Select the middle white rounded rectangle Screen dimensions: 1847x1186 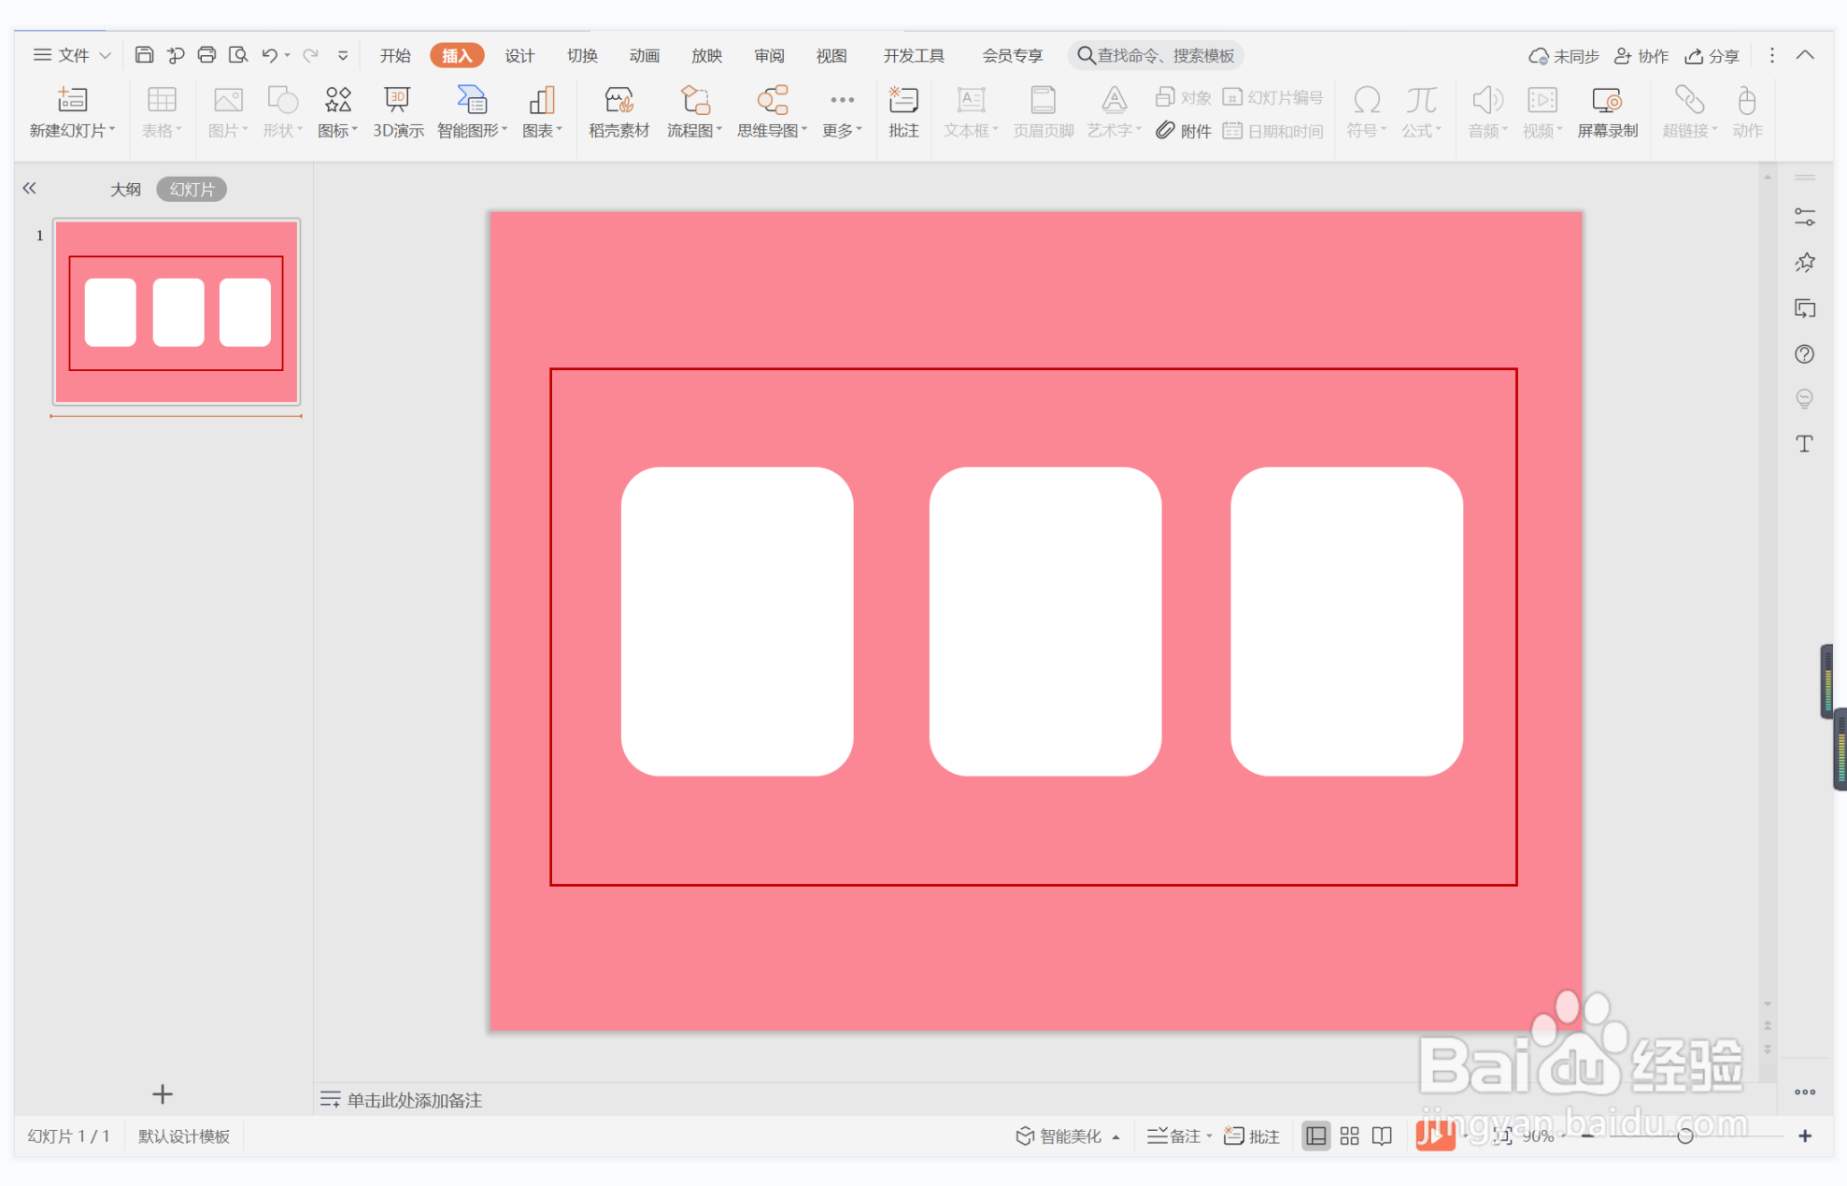pyautogui.click(x=1044, y=621)
